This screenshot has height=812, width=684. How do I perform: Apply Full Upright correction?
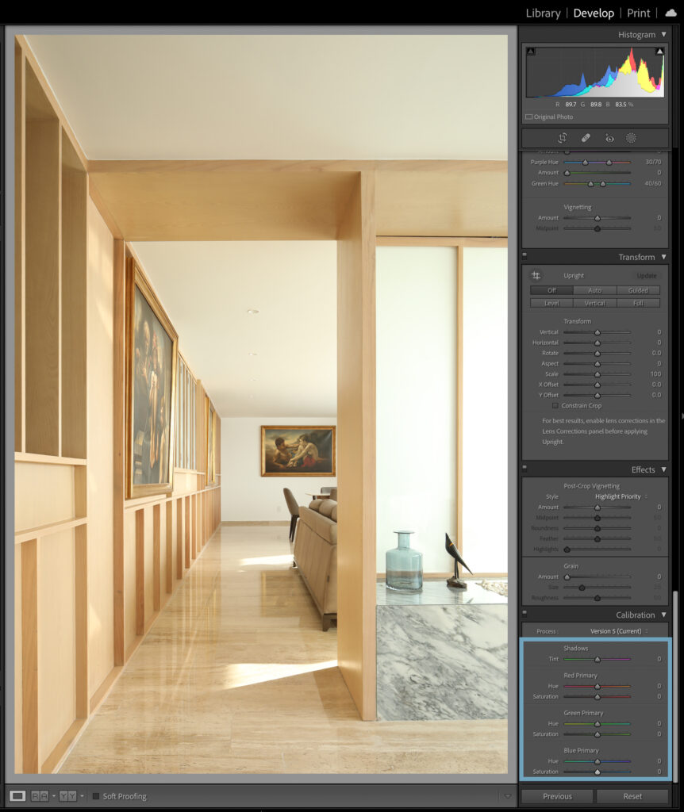638,303
